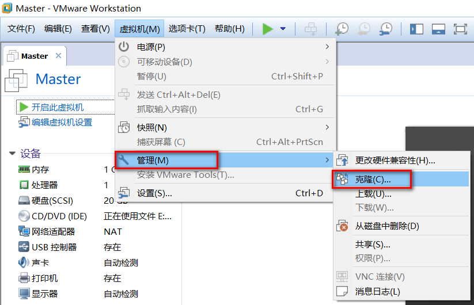
Task: Expand the 快照(N) submenu
Action: (x=226, y=127)
